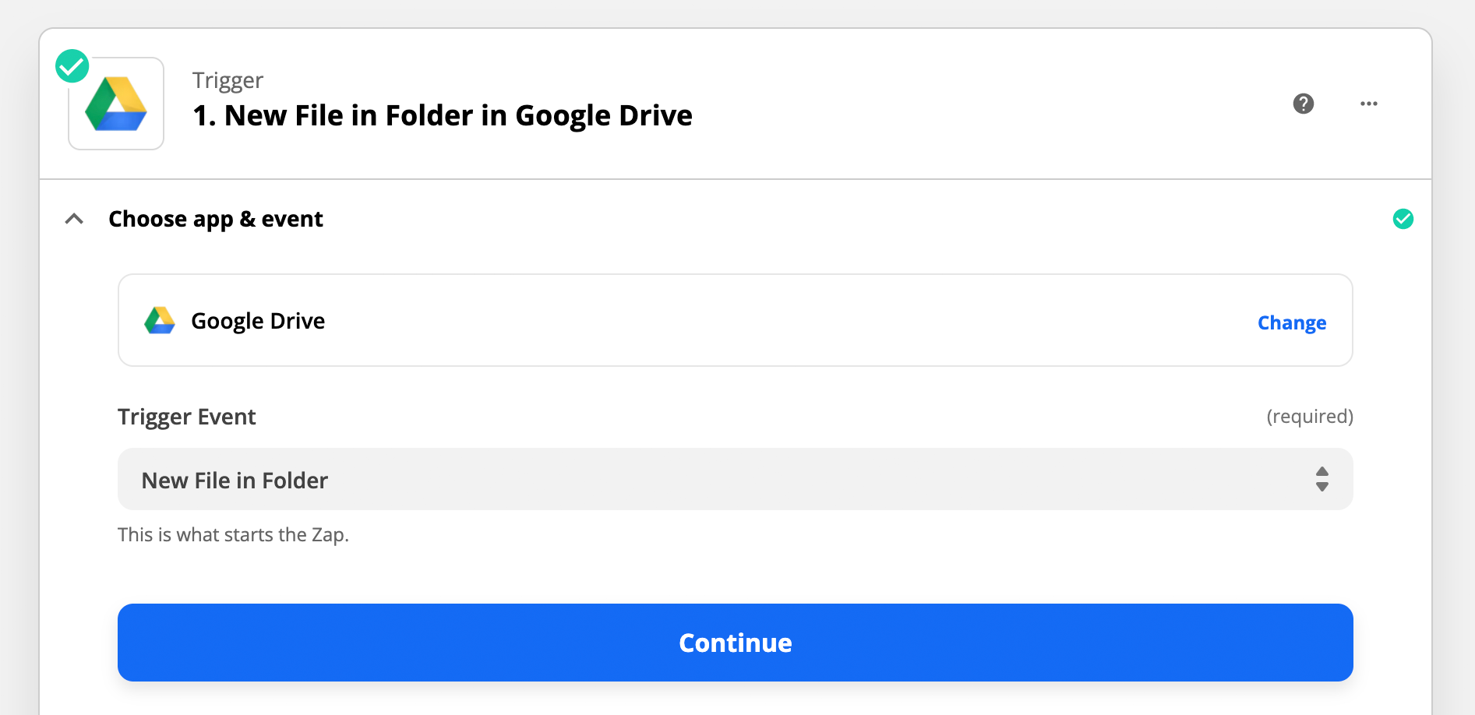This screenshot has height=715, width=1475.
Task: Click the helper text This is what starts the Zap
Action: 233,534
